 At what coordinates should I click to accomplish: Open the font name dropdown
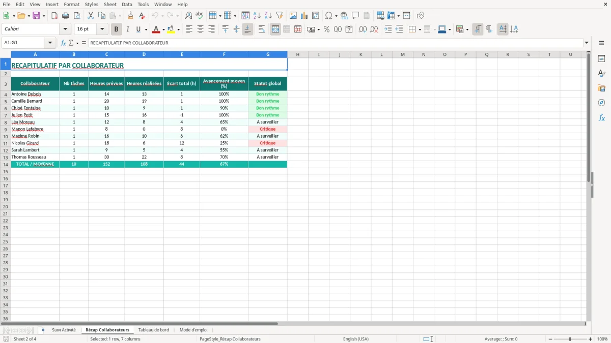65,29
